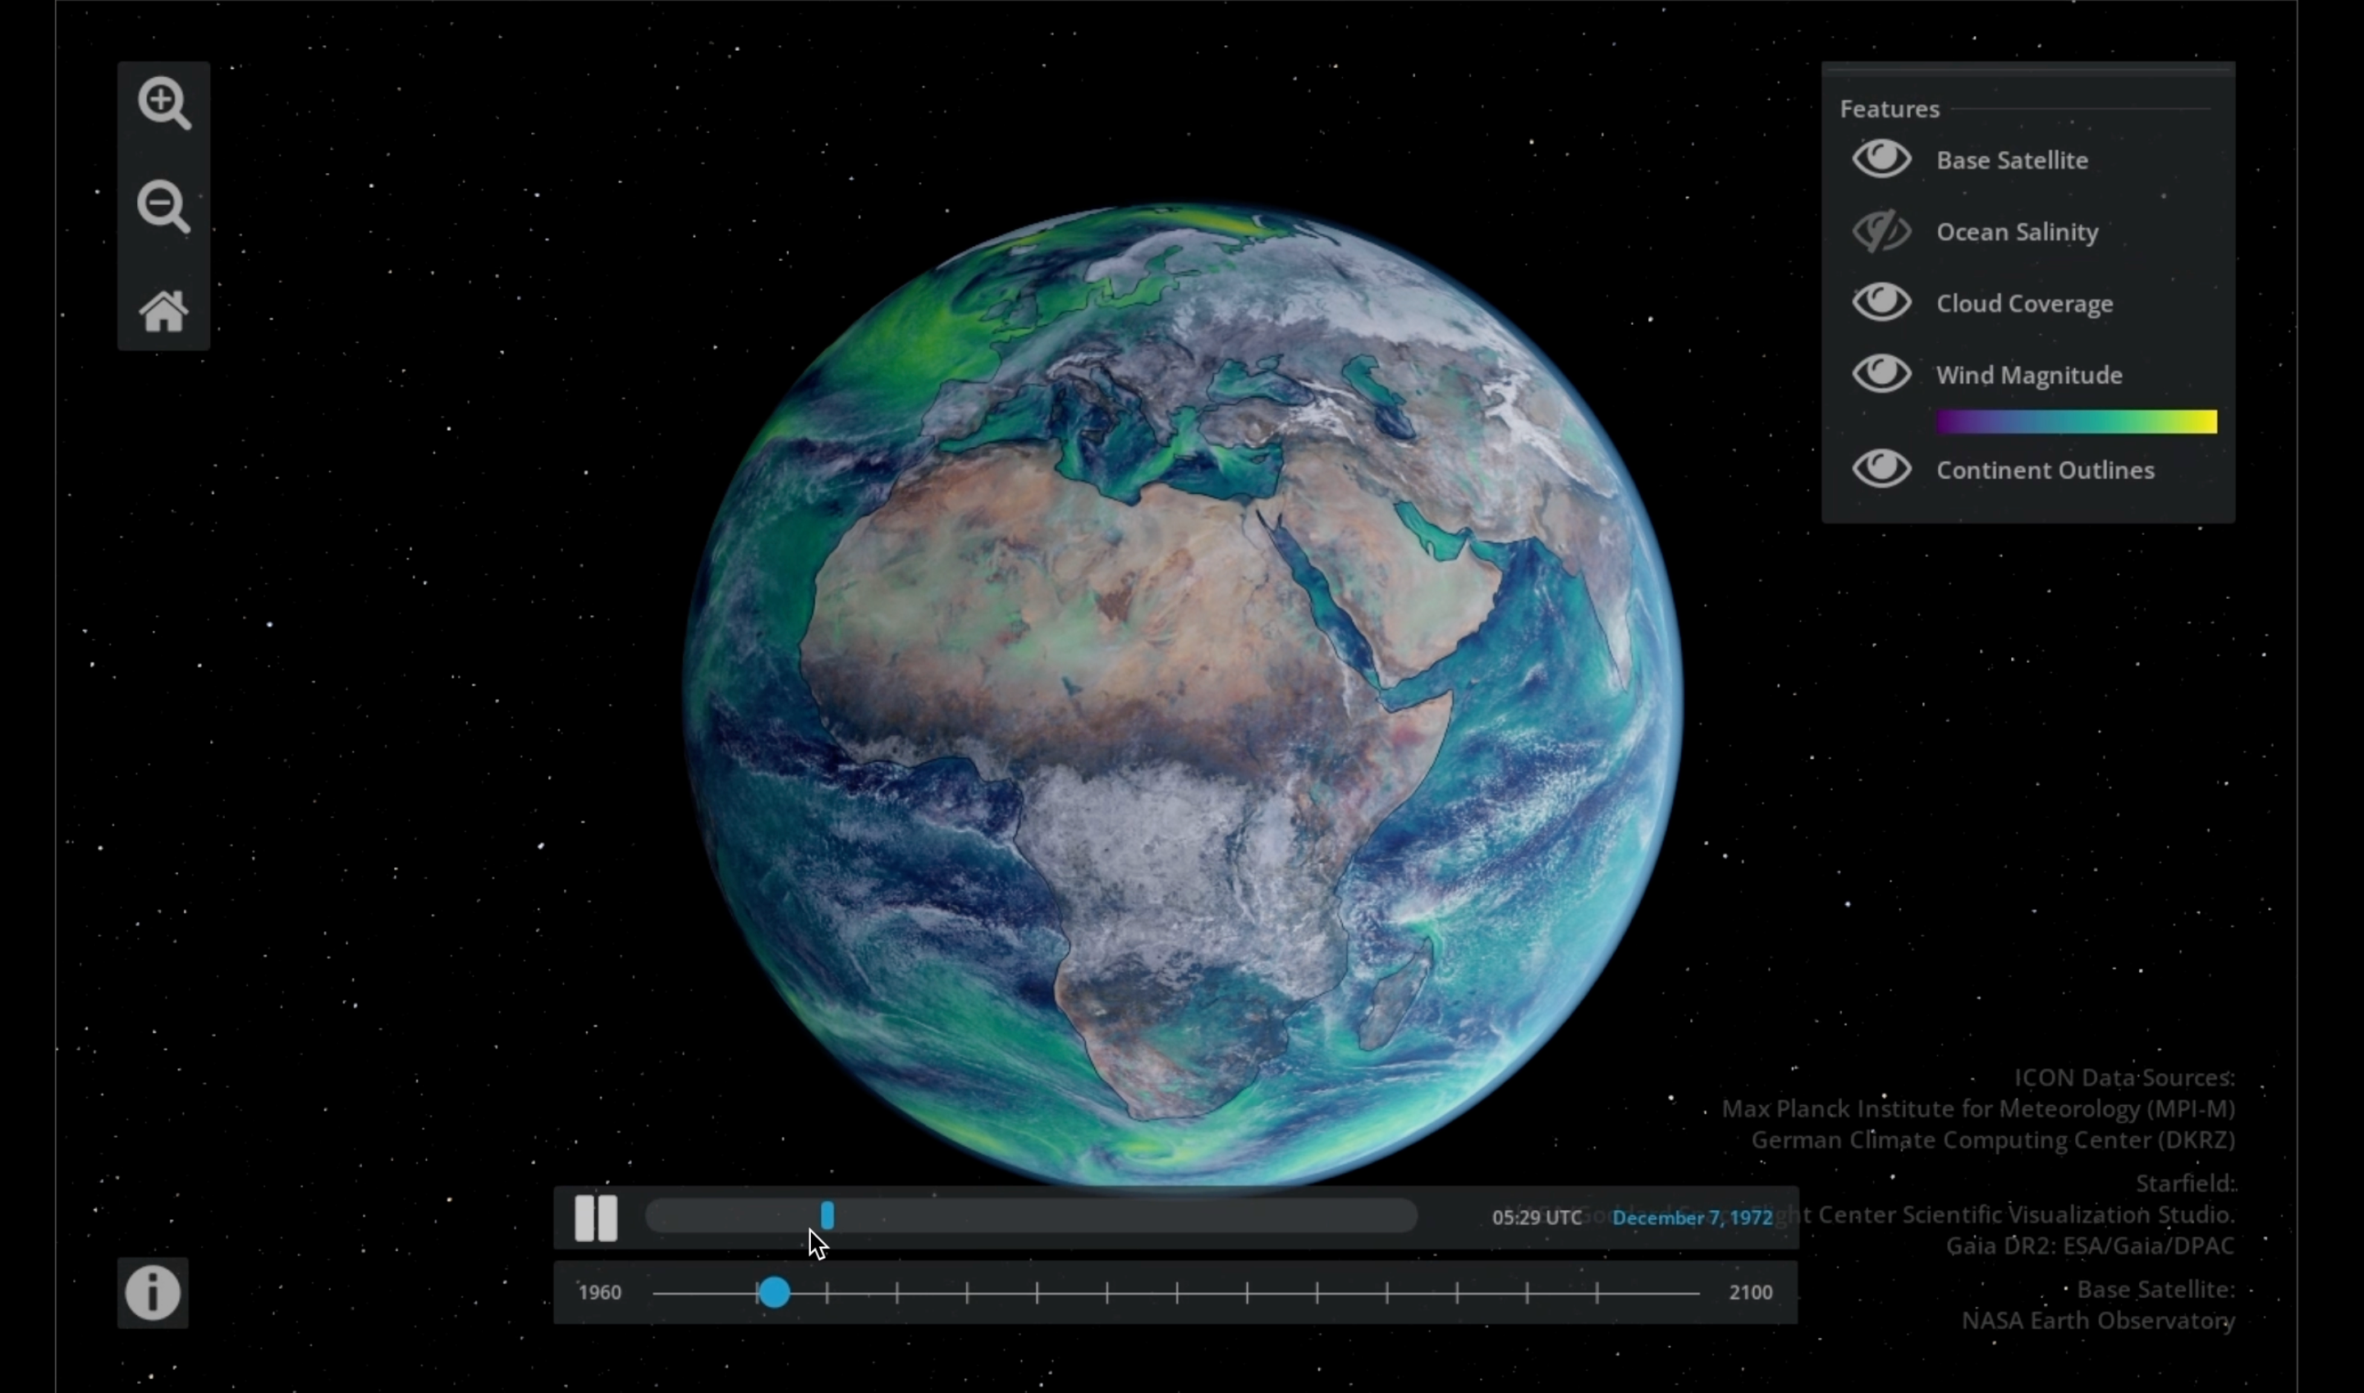Reset the view with the home icon
Viewport: 2364px width, 1393px height.
[164, 311]
